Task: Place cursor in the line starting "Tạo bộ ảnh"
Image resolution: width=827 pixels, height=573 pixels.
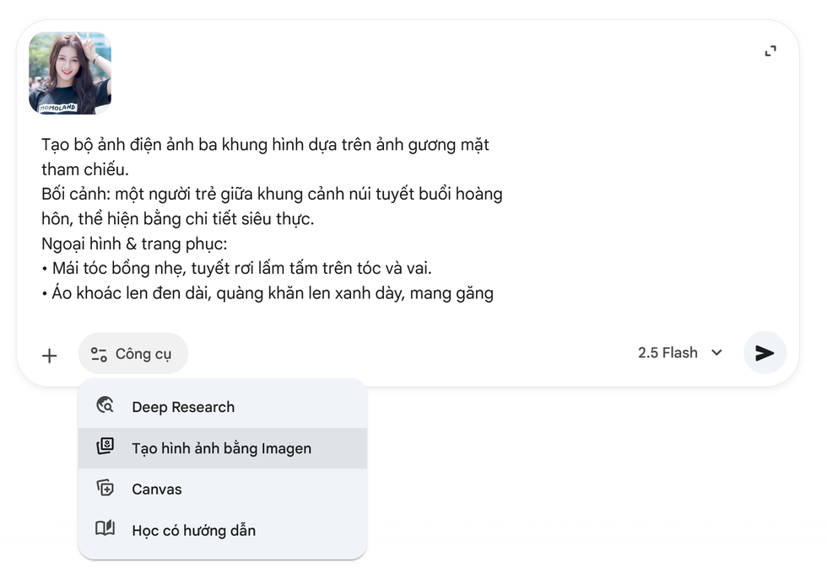Action: pos(265,144)
